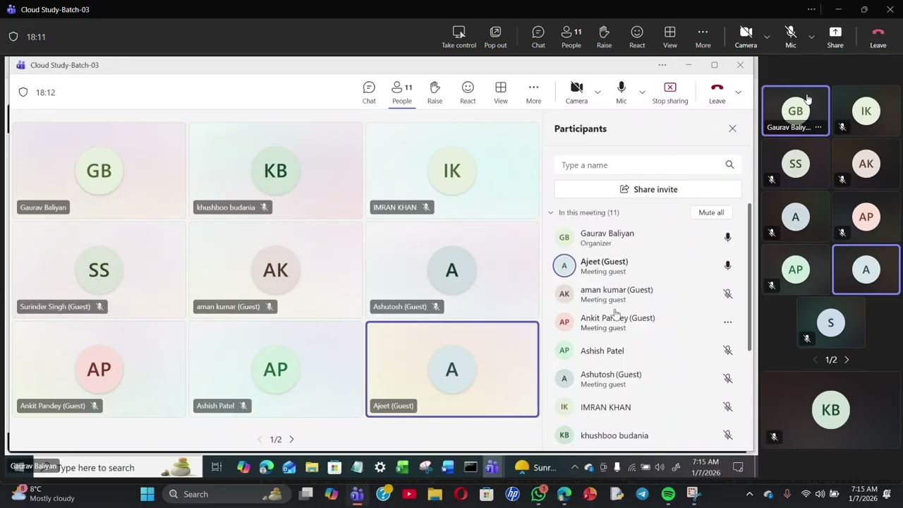Image resolution: width=903 pixels, height=508 pixels.
Task: Turn on Camera in the dark top toolbar
Action: pyautogui.click(x=746, y=37)
